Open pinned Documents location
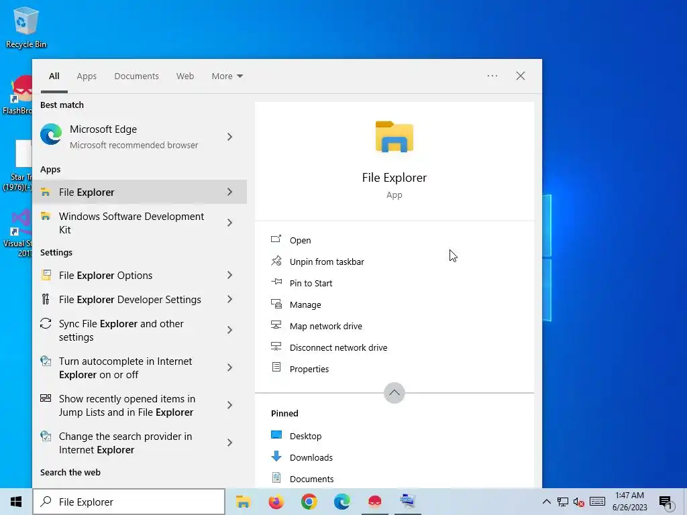This screenshot has height=515, width=687. pos(303,479)
